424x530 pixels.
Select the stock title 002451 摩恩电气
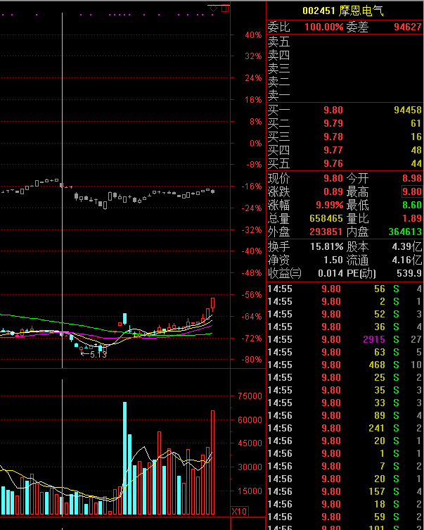point(342,11)
